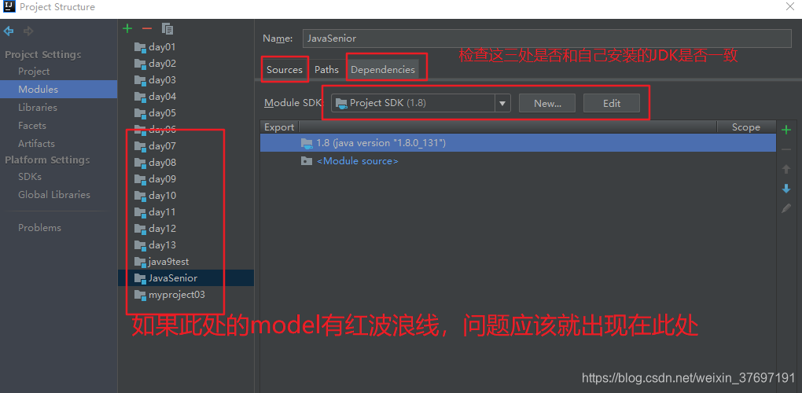Select the day02 module
Image resolution: width=802 pixels, height=393 pixels.
(162, 64)
